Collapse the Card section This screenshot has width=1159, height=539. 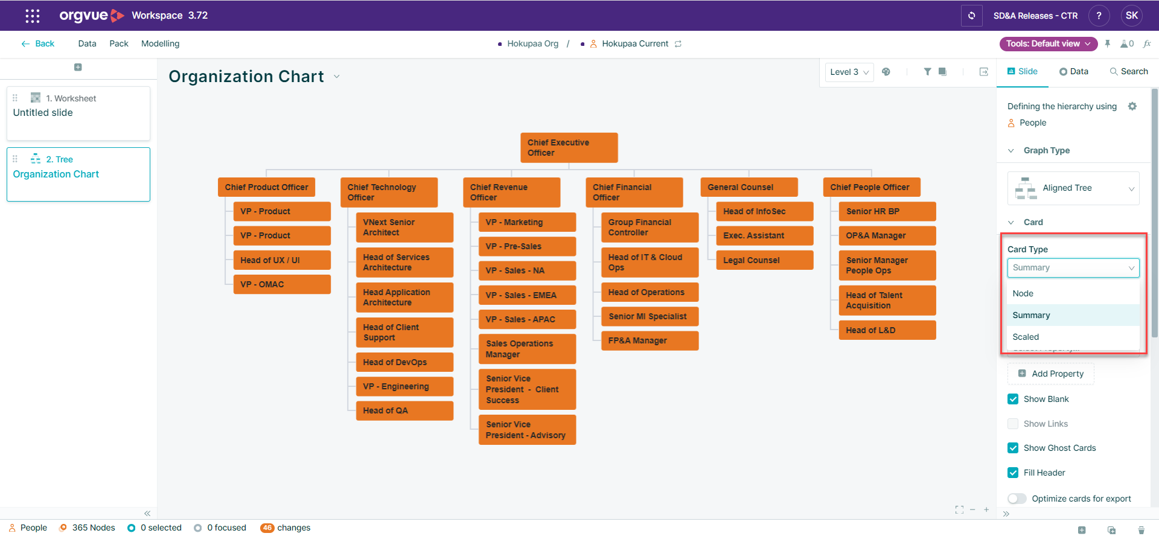(1011, 222)
